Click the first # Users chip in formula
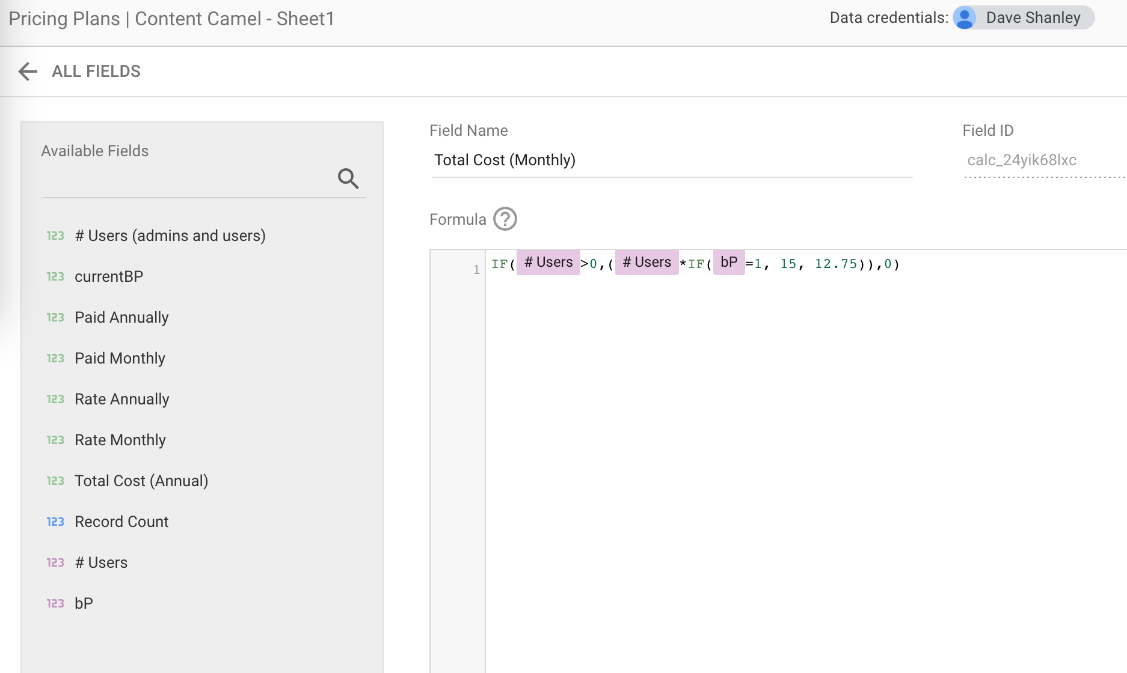The width and height of the screenshot is (1127, 673). tap(548, 263)
